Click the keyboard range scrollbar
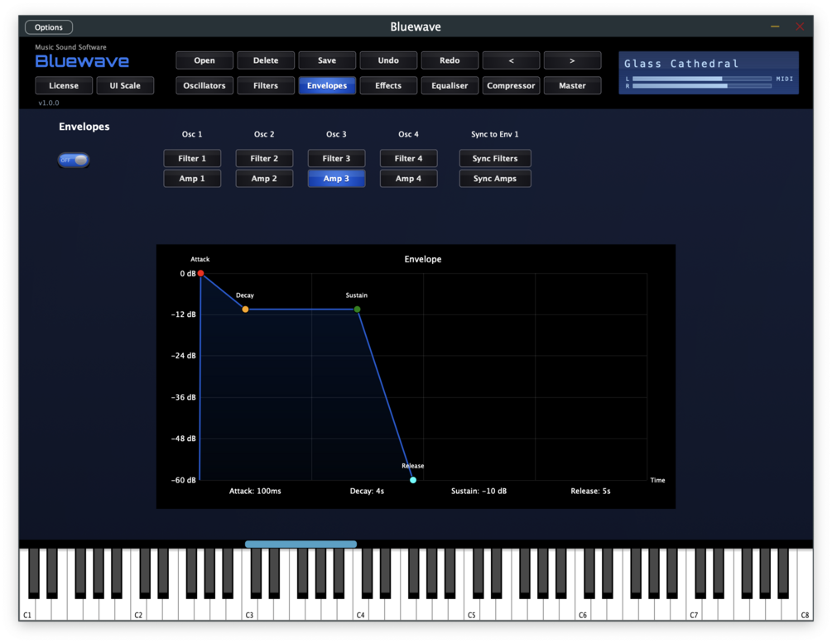 tap(301, 544)
